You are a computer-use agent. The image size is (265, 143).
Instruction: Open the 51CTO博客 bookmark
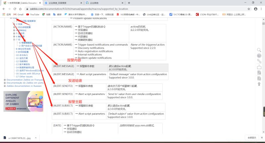coord(181,15)
